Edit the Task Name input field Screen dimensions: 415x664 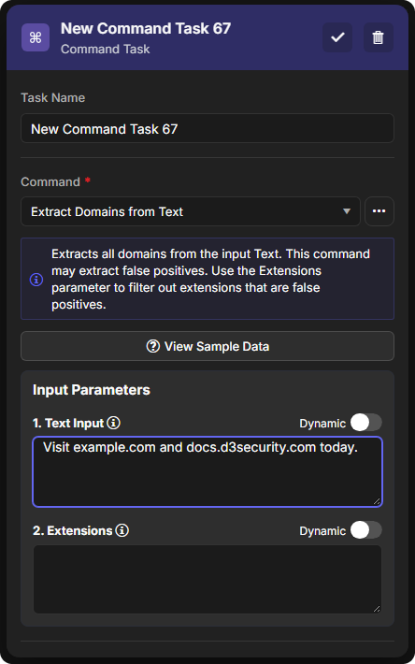(x=207, y=128)
